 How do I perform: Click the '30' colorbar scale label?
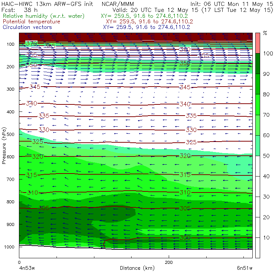click(266, 197)
